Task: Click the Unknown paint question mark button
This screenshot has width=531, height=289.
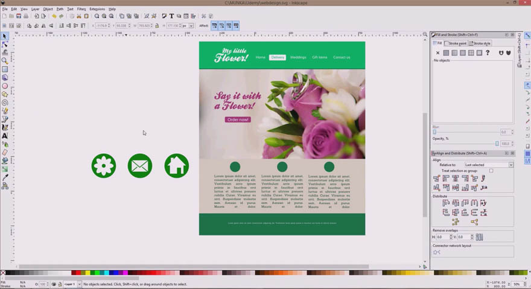Action: 488,53
